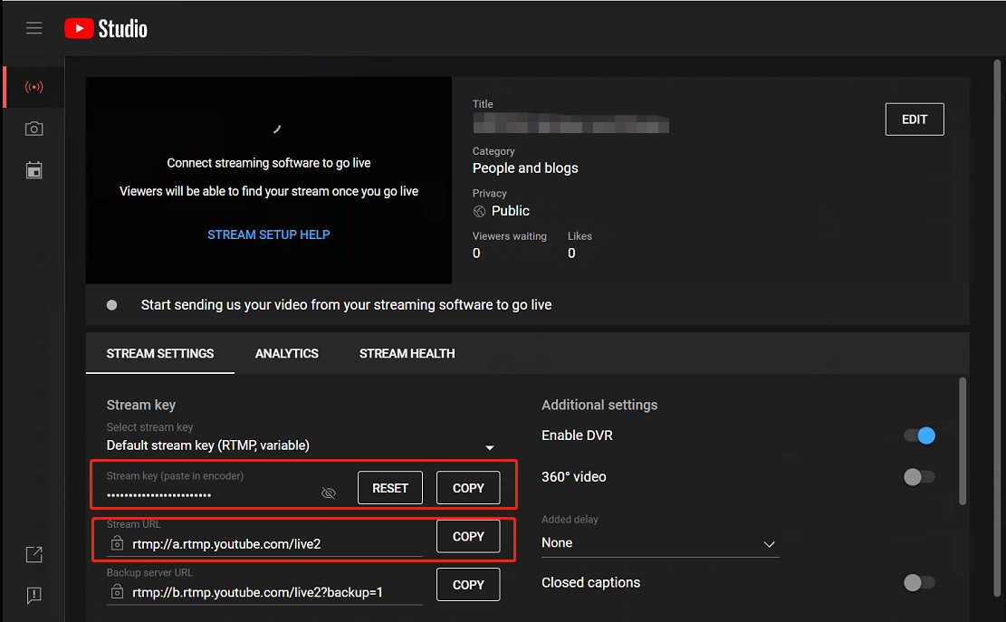Click the Stream URL rtmp://a.rtmp.youtube.com/live2 field
The image size is (1006, 622).
tap(264, 544)
